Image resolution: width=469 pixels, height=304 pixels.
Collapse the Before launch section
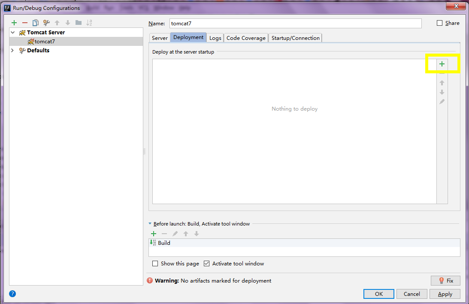click(x=150, y=223)
